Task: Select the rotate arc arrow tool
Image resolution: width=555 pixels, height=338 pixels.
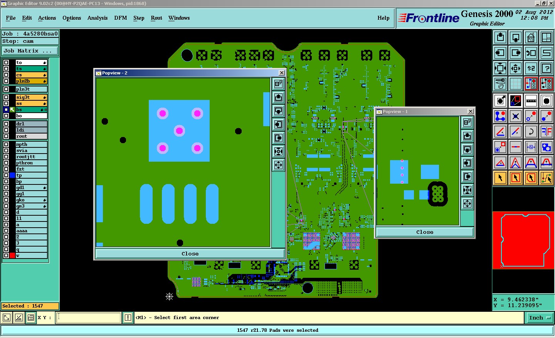Action: tap(531, 132)
